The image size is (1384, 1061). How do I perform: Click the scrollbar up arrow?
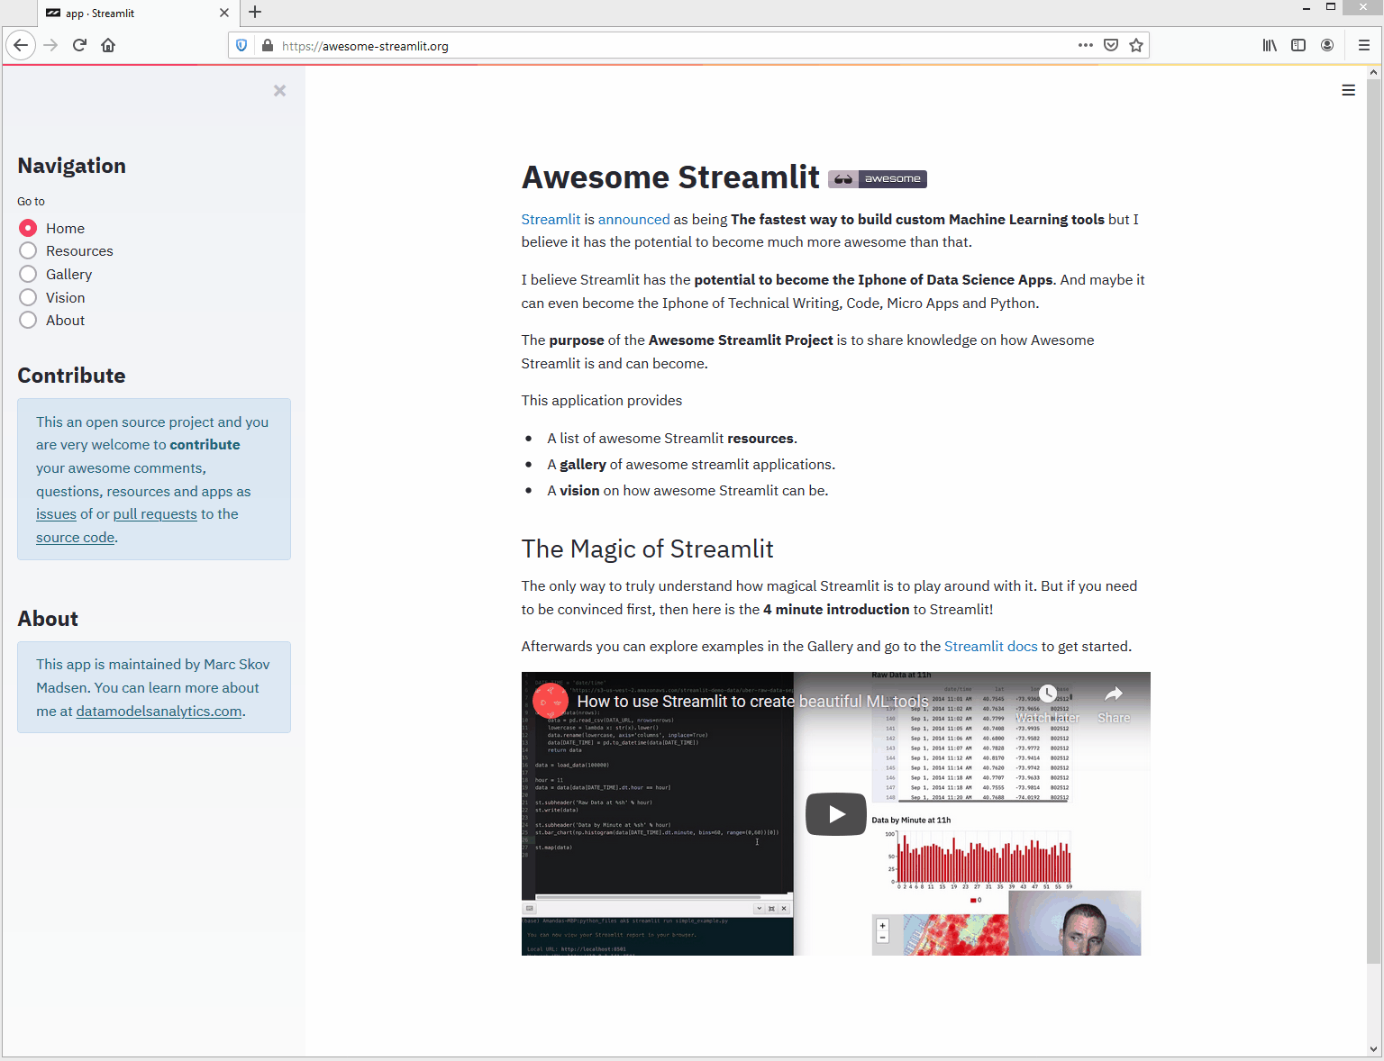[x=1374, y=72]
